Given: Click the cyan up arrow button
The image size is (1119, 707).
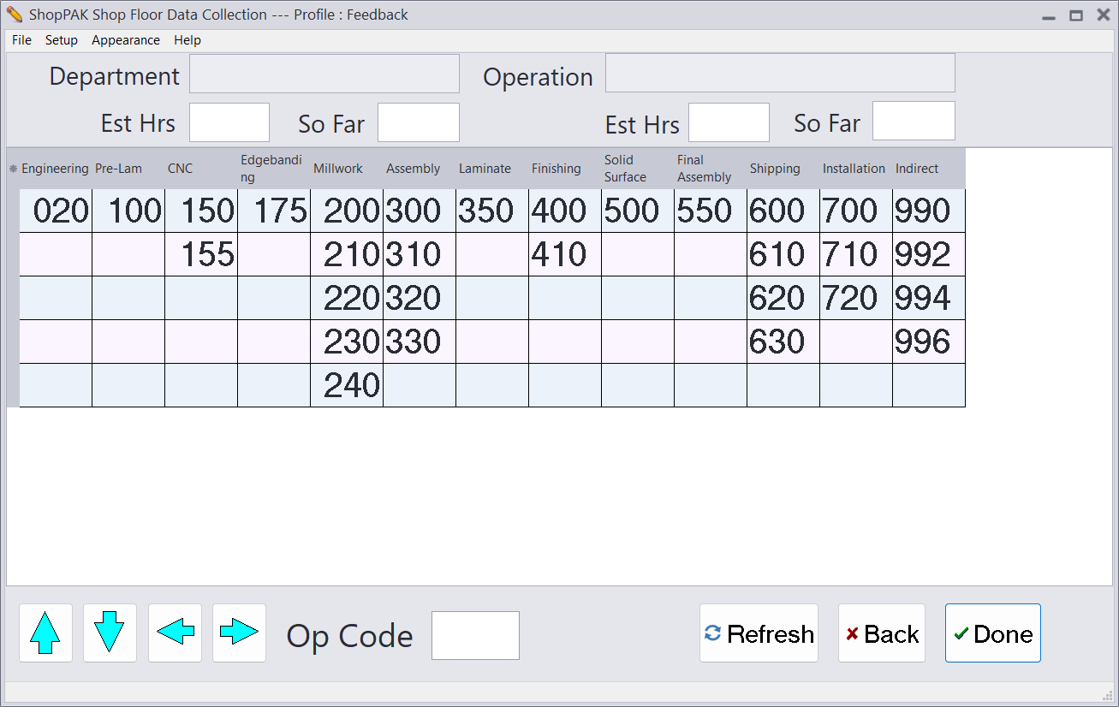Looking at the screenshot, I should 45,633.
